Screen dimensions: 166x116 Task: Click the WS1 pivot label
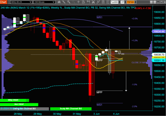99,105
